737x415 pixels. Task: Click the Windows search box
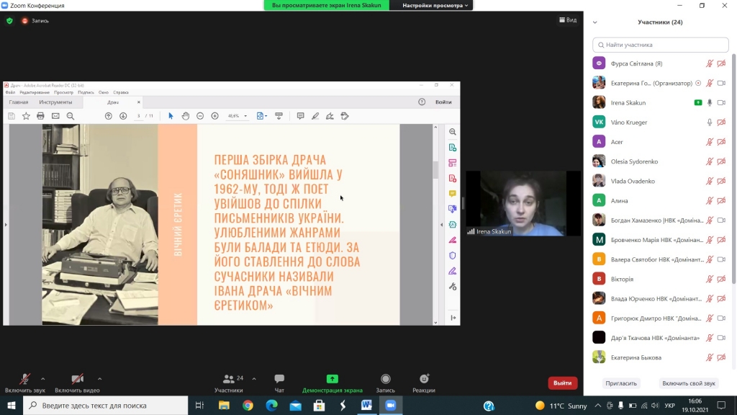tap(106, 406)
